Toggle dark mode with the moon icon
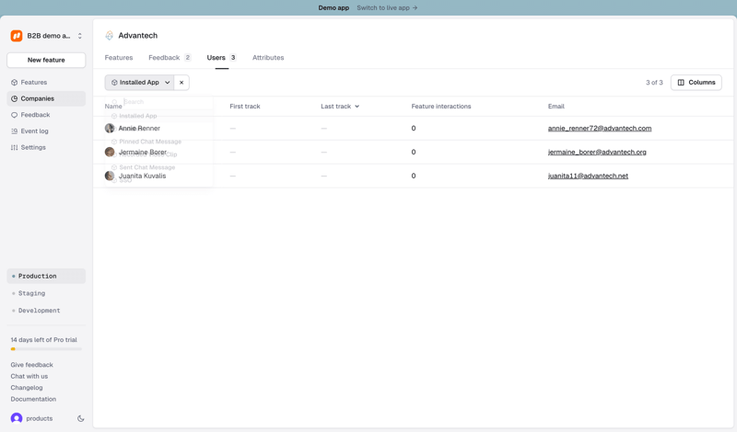737x432 pixels. point(80,418)
